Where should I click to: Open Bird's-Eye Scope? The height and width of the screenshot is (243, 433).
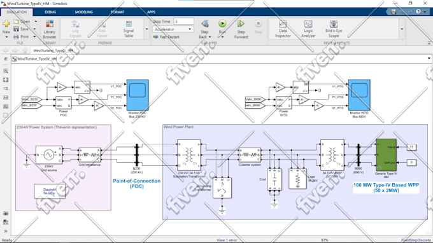[334, 29]
